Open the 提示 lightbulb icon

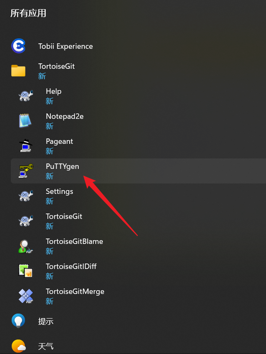click(18, 321)
